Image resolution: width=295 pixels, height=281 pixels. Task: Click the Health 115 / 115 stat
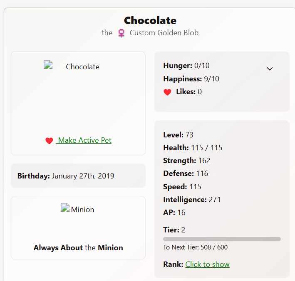[x=193, y=148]
